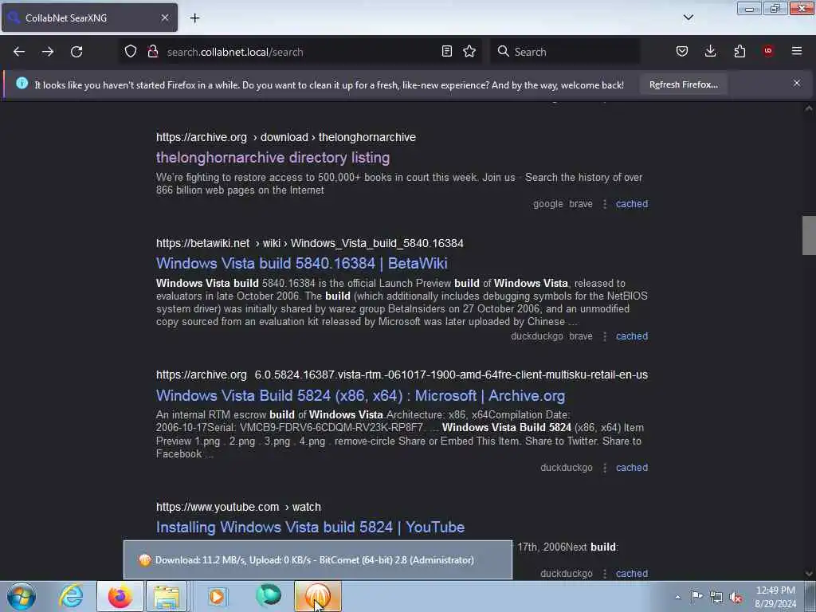Screen dimensions: 816x612
Task: Open Windows Vista build 5840.16384 BetaWiki link
Action: click(302, 263)
